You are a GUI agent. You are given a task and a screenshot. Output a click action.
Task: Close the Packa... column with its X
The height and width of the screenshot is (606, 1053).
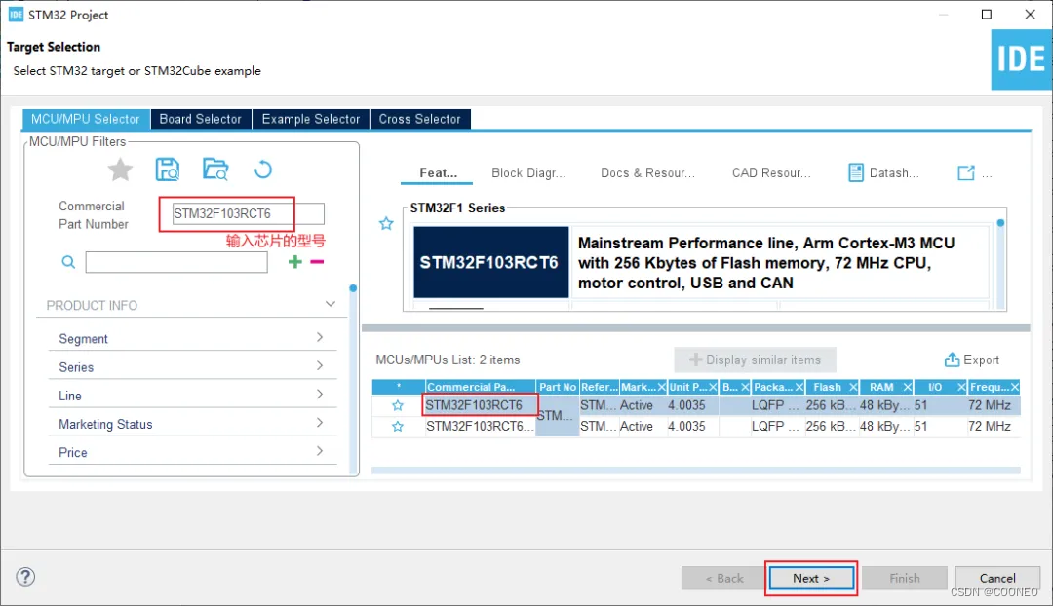click(799, 387)
